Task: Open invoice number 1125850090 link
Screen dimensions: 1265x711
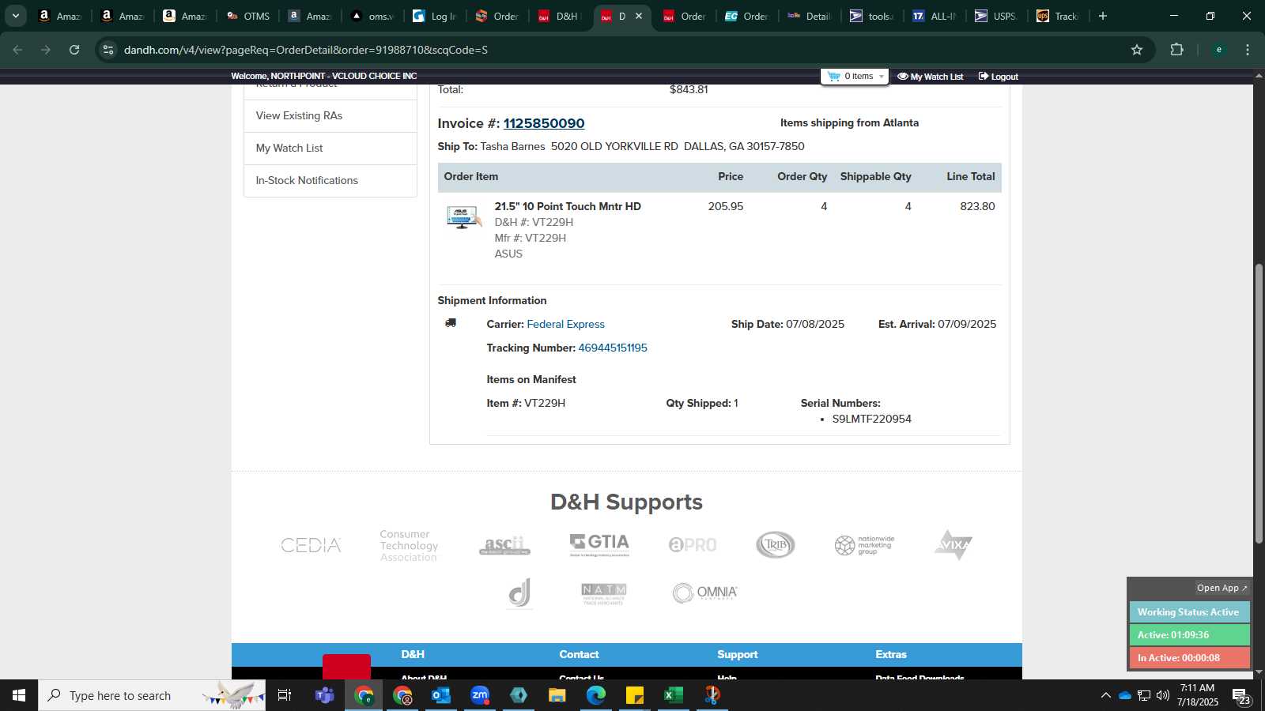Action: (544, 123)
